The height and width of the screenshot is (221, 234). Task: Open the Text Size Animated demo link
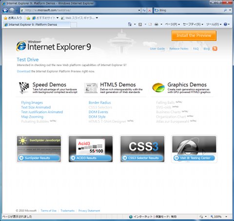click(36, 107)
